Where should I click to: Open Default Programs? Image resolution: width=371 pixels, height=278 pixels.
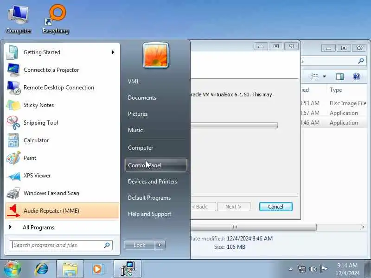pos(149,198)
